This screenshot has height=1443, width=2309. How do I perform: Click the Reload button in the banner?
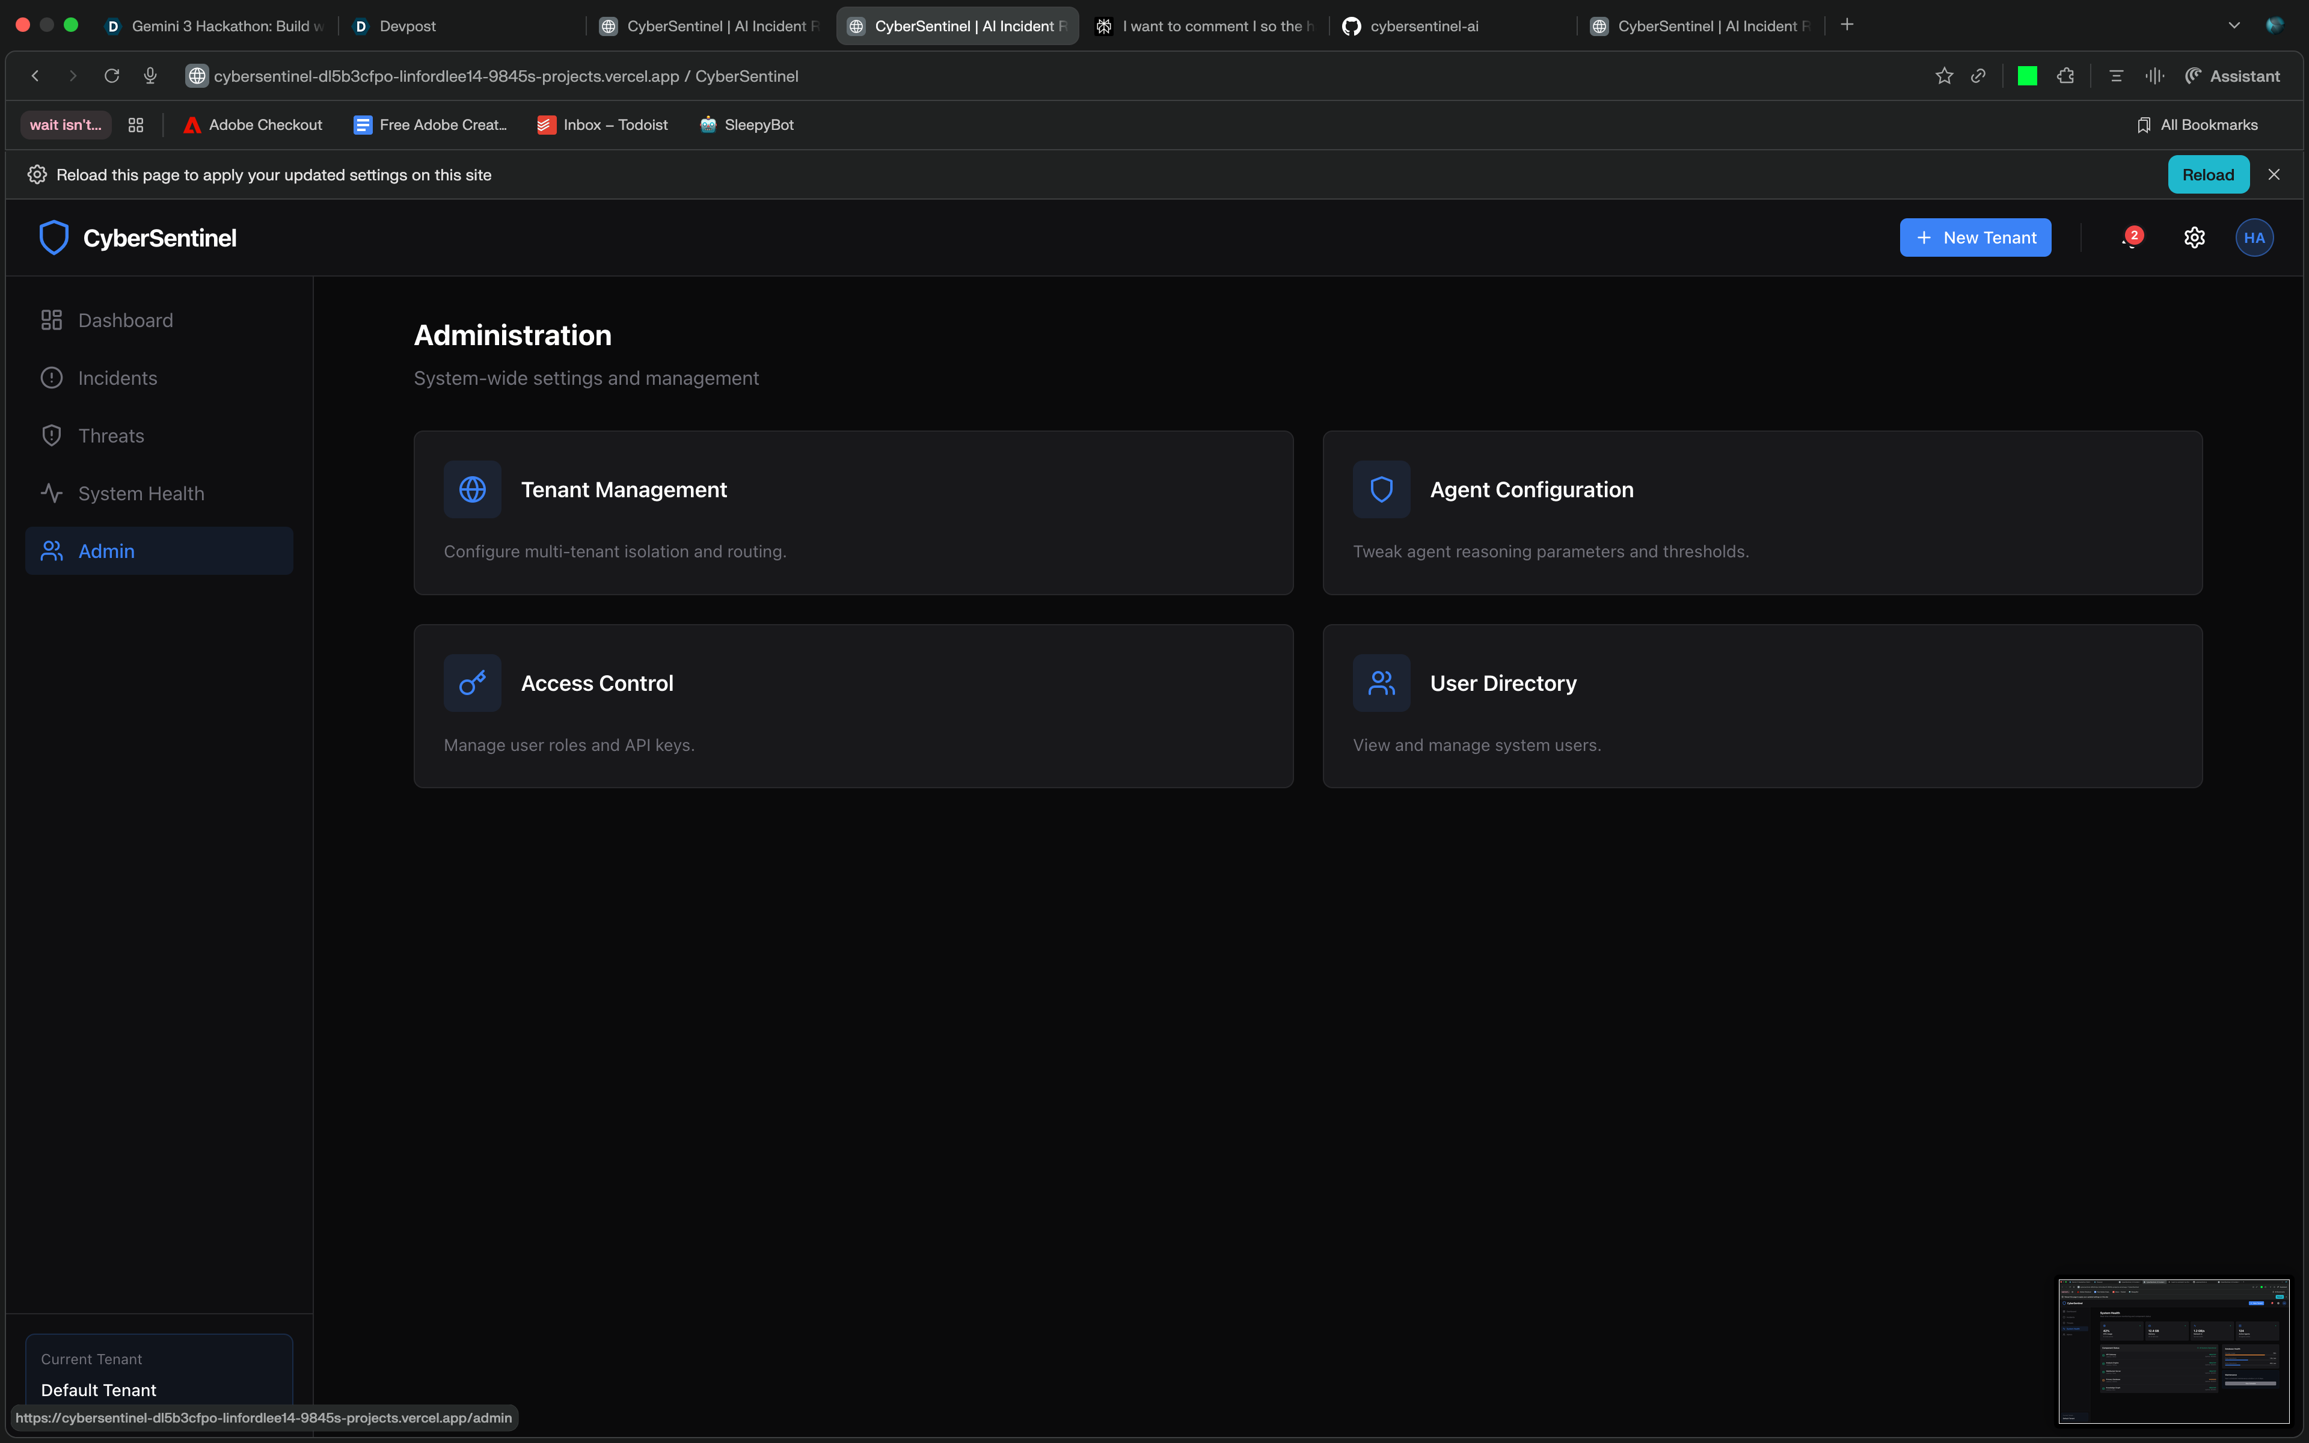[x=2207, y=174]
